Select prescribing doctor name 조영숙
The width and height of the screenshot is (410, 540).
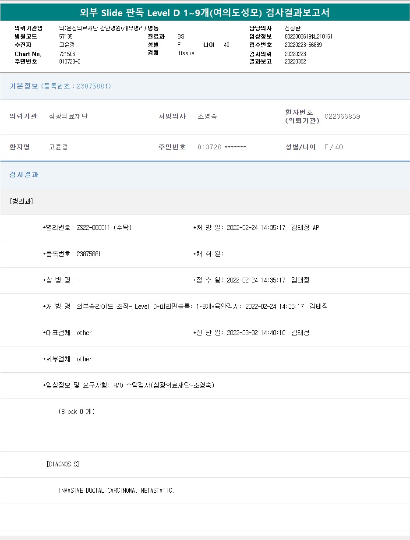pos(207,116)
